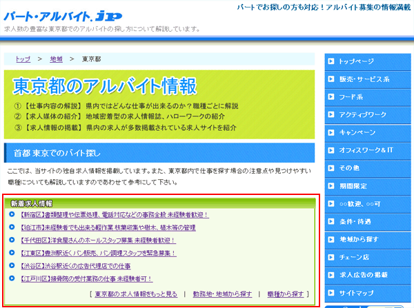Viewport: 414px width, 308px height.
Task: Click bullet icon beside 江東区 job listing
Action: point(12,252)
